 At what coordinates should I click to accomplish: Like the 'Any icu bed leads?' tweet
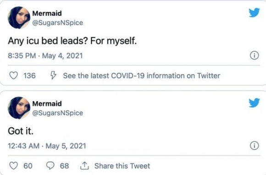13,76
